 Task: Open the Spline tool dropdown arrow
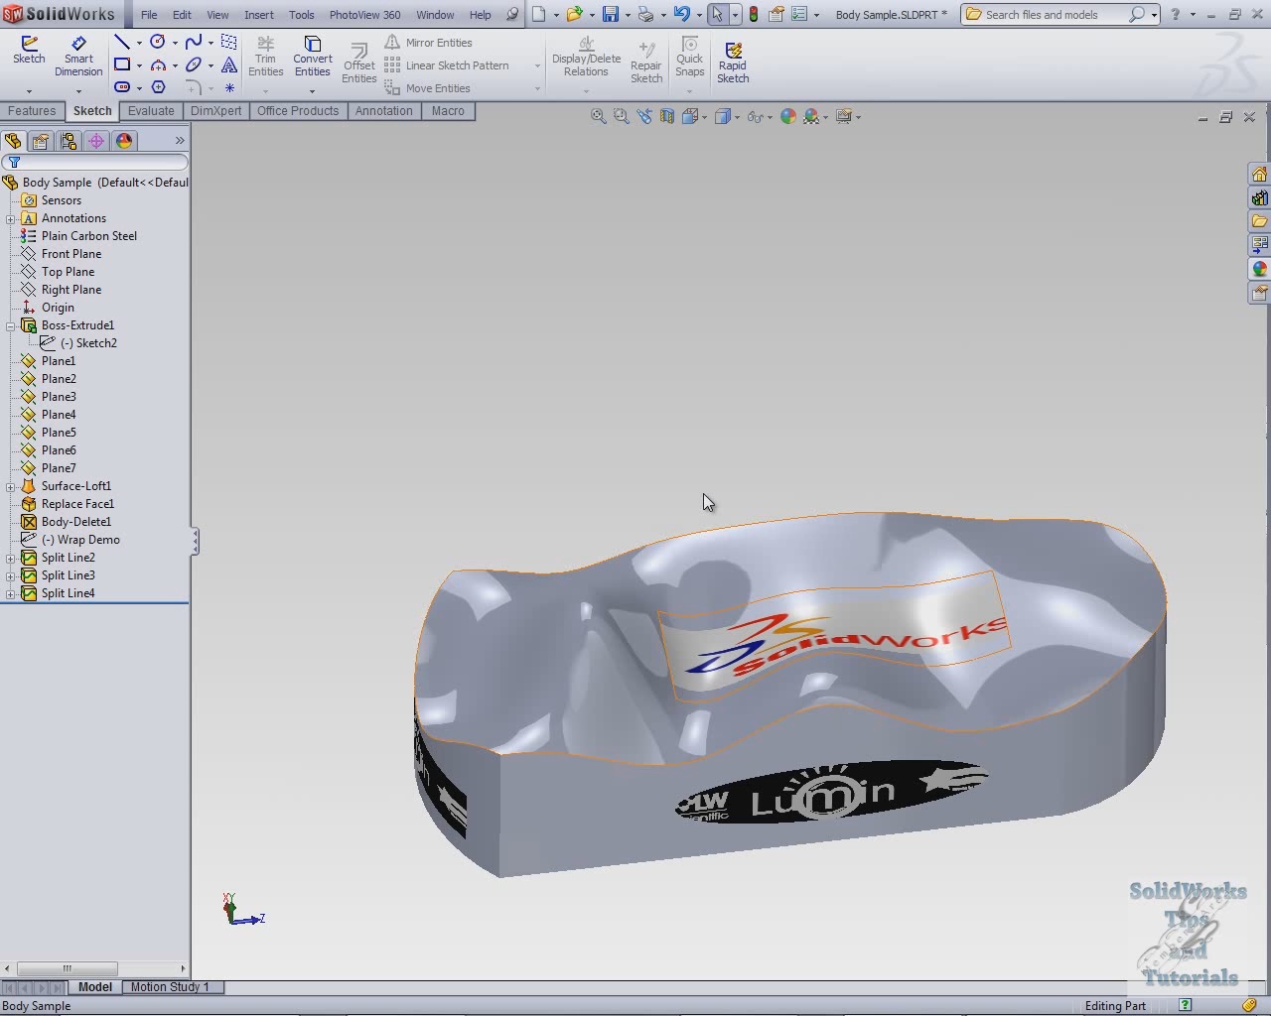(x=211, y=43)
